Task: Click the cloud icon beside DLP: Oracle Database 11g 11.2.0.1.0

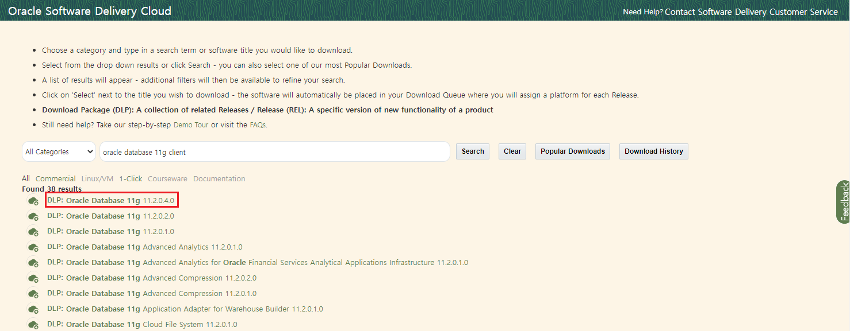Action: point(33,232)
